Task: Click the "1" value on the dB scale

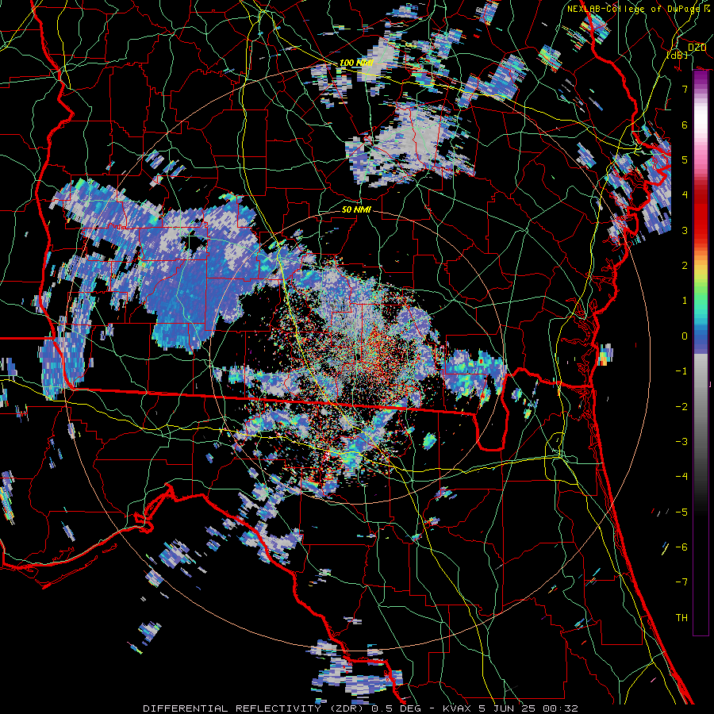Action: pyautogui.click(x=685, y=301)
